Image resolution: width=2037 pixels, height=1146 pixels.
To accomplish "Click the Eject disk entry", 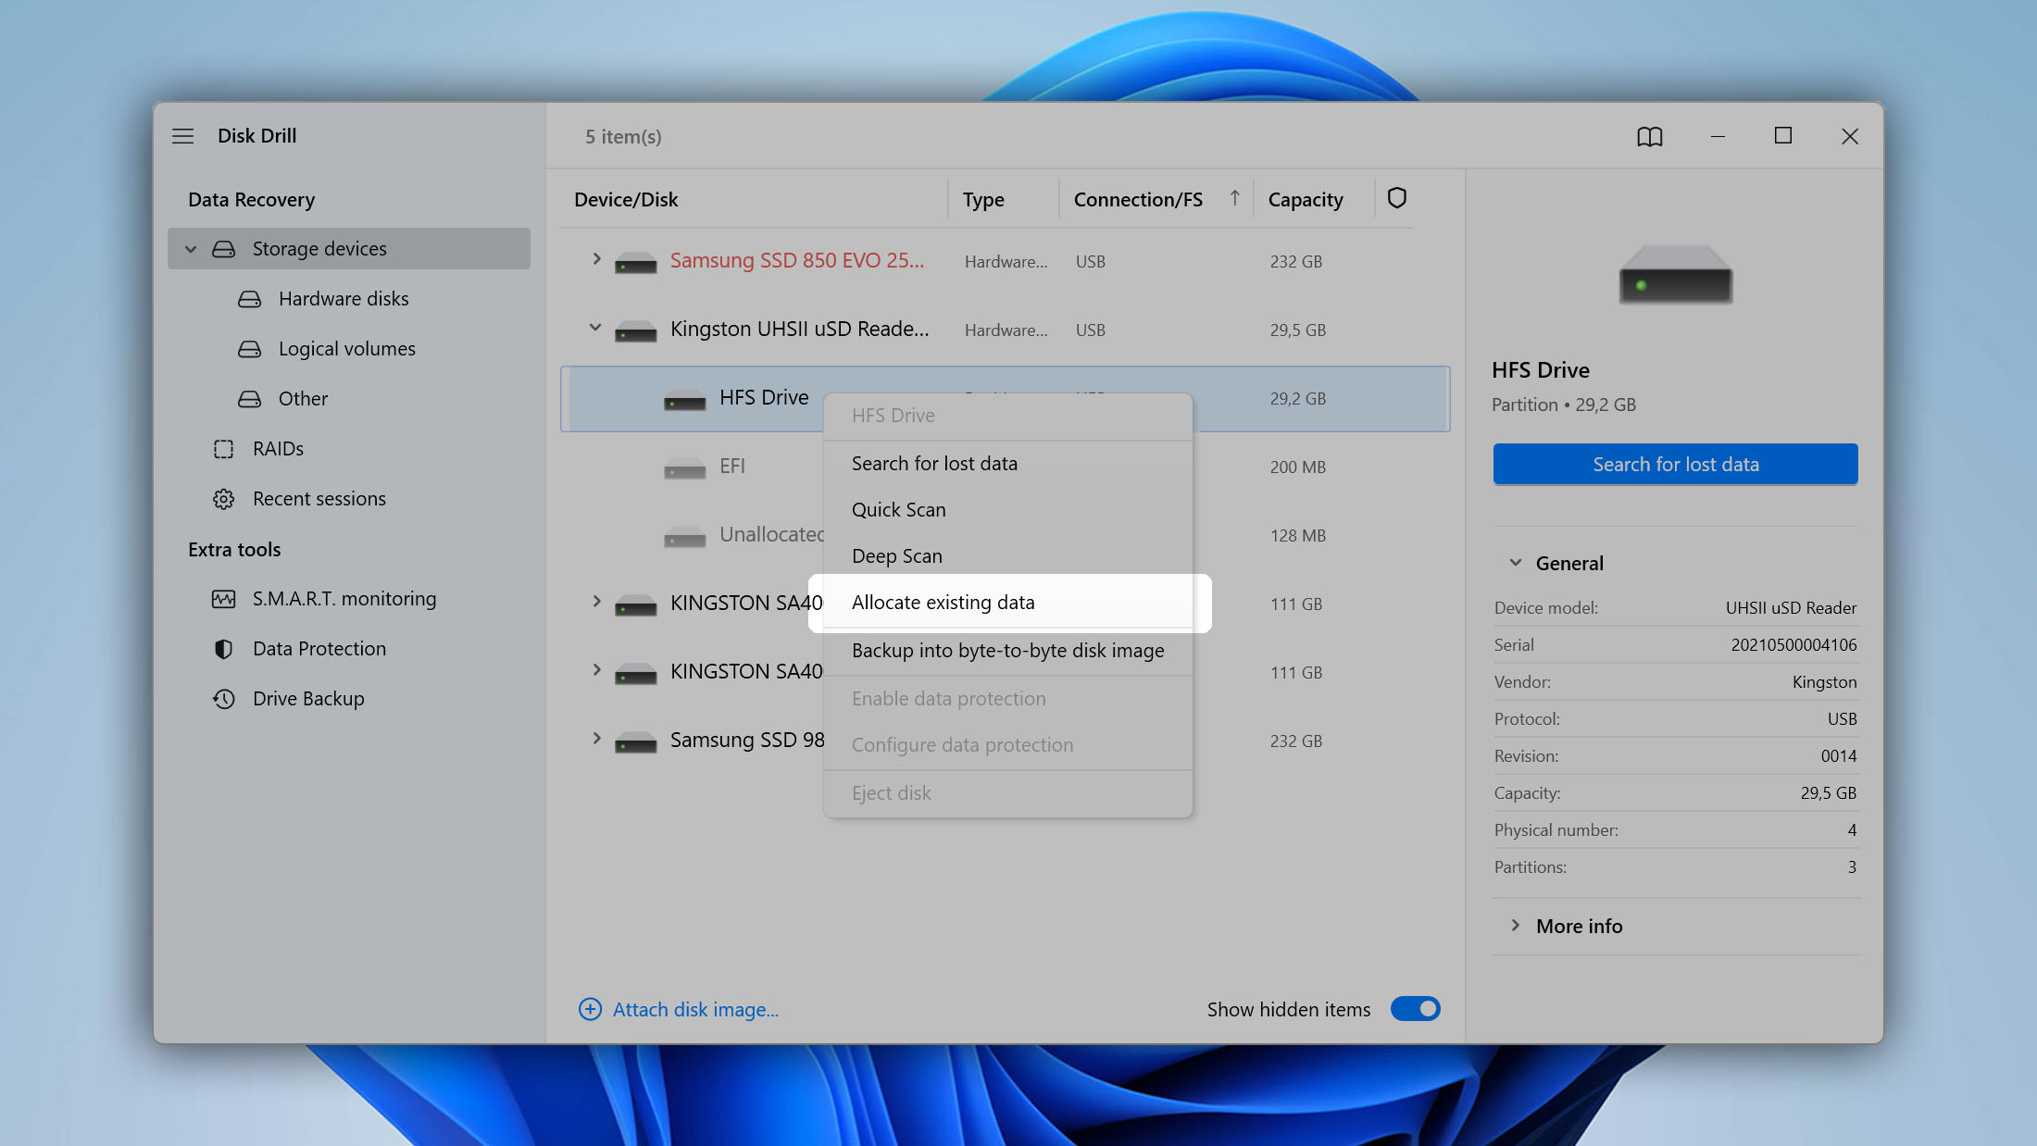I will (x=1007, y=793).
